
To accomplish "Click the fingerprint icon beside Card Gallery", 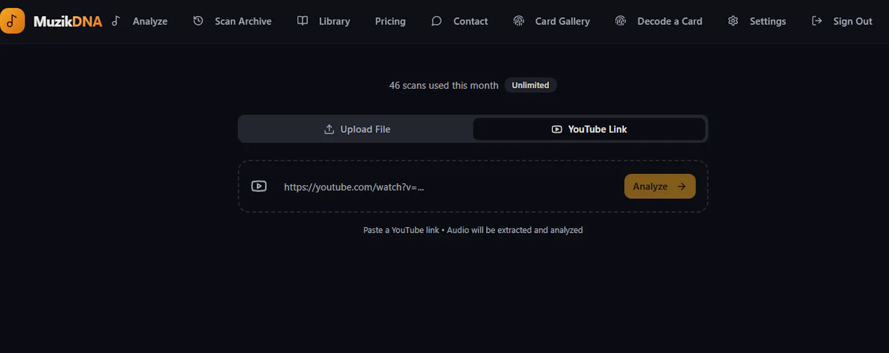I will pos(518,21).
